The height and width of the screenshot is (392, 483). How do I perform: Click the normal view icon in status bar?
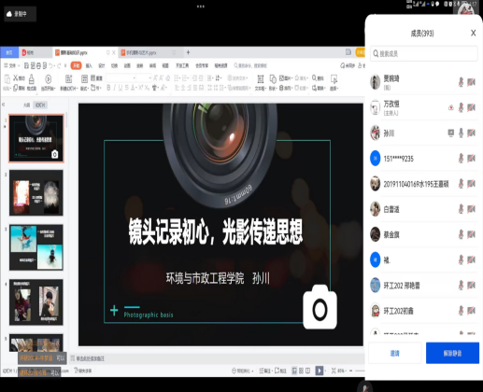[x=294, y=371]
